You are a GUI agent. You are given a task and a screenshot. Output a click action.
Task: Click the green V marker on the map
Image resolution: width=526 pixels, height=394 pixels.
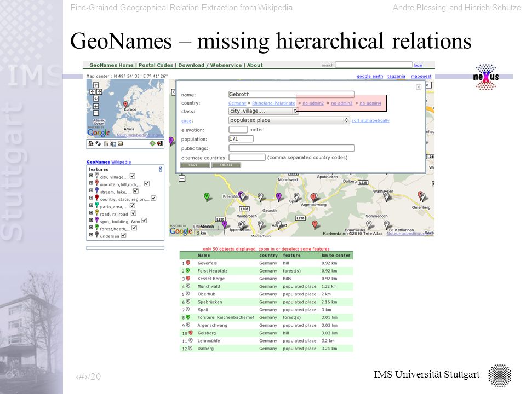coord(207,197)
